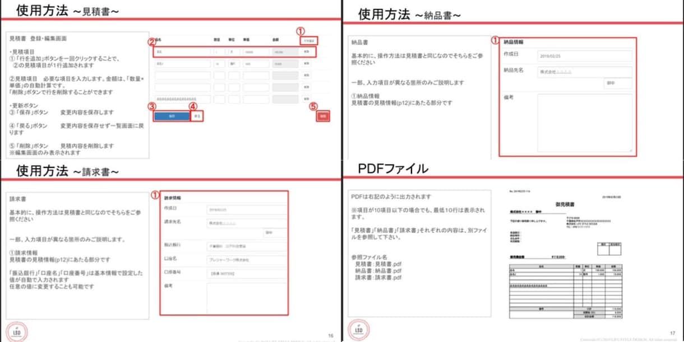Click the 数量 column header
Image resolution: width=684 pixels, height=342 pixels.
coord(216,40)
